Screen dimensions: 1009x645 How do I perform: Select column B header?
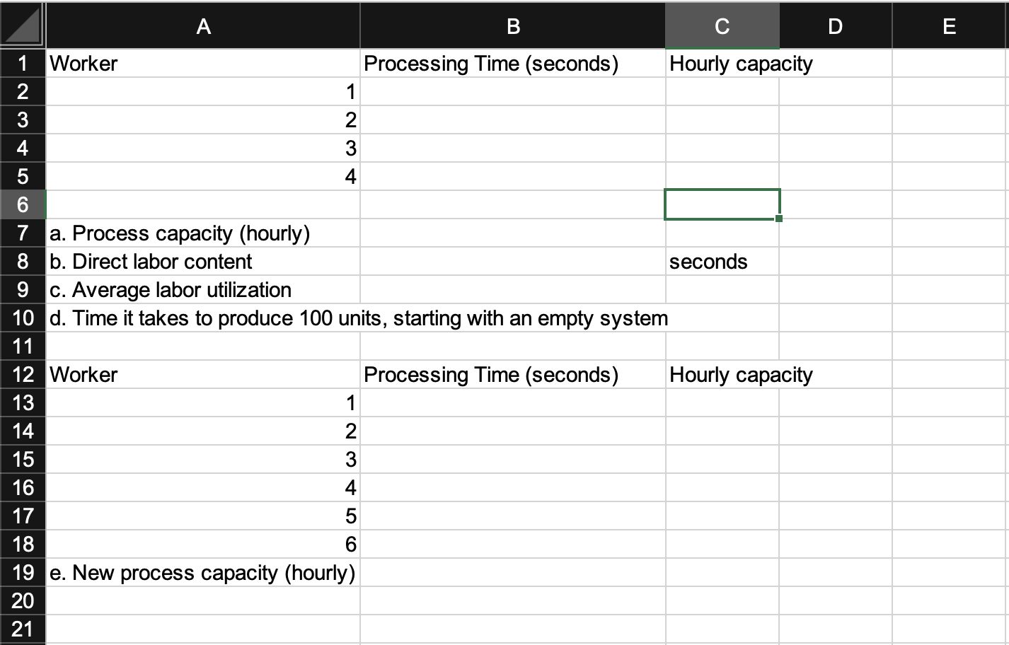[x=512, y=26]
